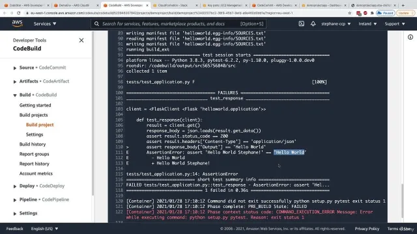417x234 pixels.
Task: Expand the Pipeline CodePipeline section
Action: point(15,200)
